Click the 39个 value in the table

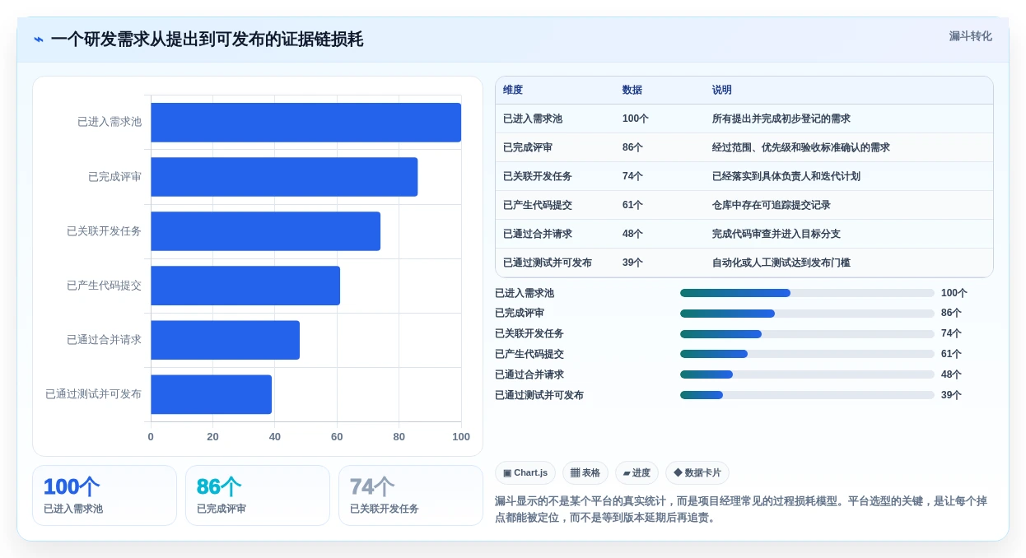tap(632, 263)
